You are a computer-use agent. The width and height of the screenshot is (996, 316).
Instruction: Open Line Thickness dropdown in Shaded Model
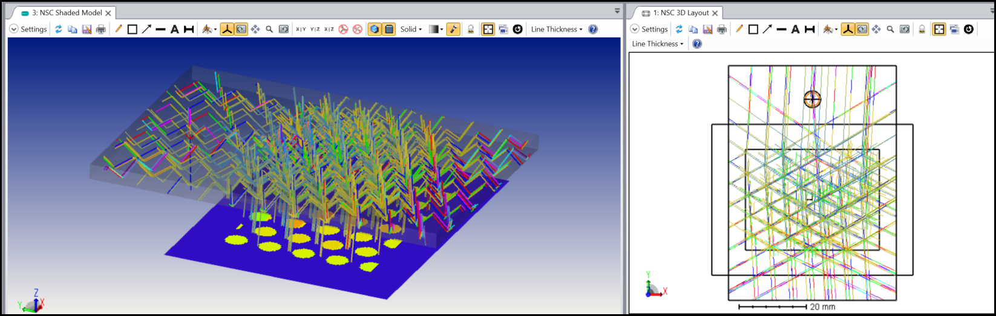(557, 29)
